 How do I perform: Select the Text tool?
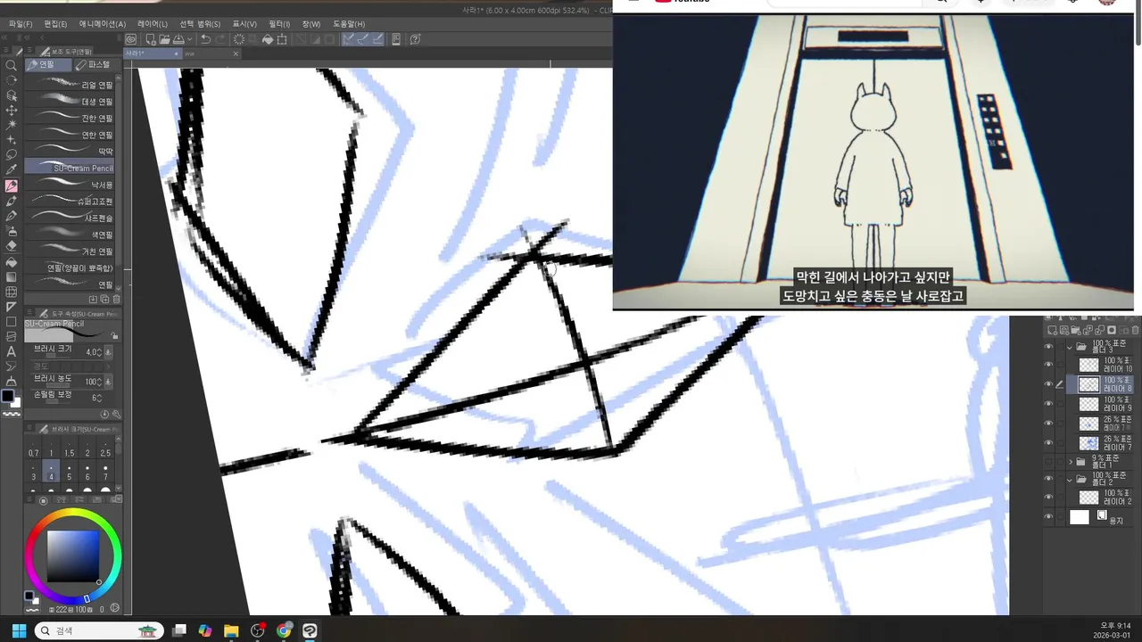pyautogui.click(x=11, y=350)
